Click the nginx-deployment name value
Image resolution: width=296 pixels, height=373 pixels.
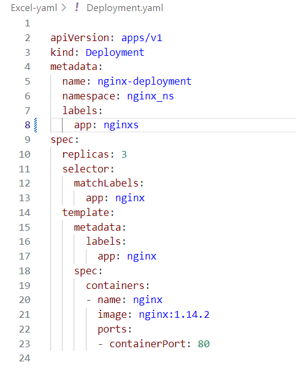[145, 82]
